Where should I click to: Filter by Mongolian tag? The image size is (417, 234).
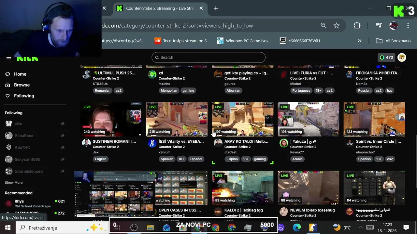[169, 90]
